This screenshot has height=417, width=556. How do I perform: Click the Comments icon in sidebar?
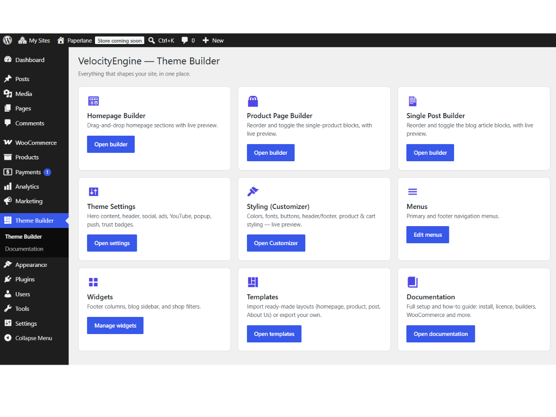pos(7,123)
